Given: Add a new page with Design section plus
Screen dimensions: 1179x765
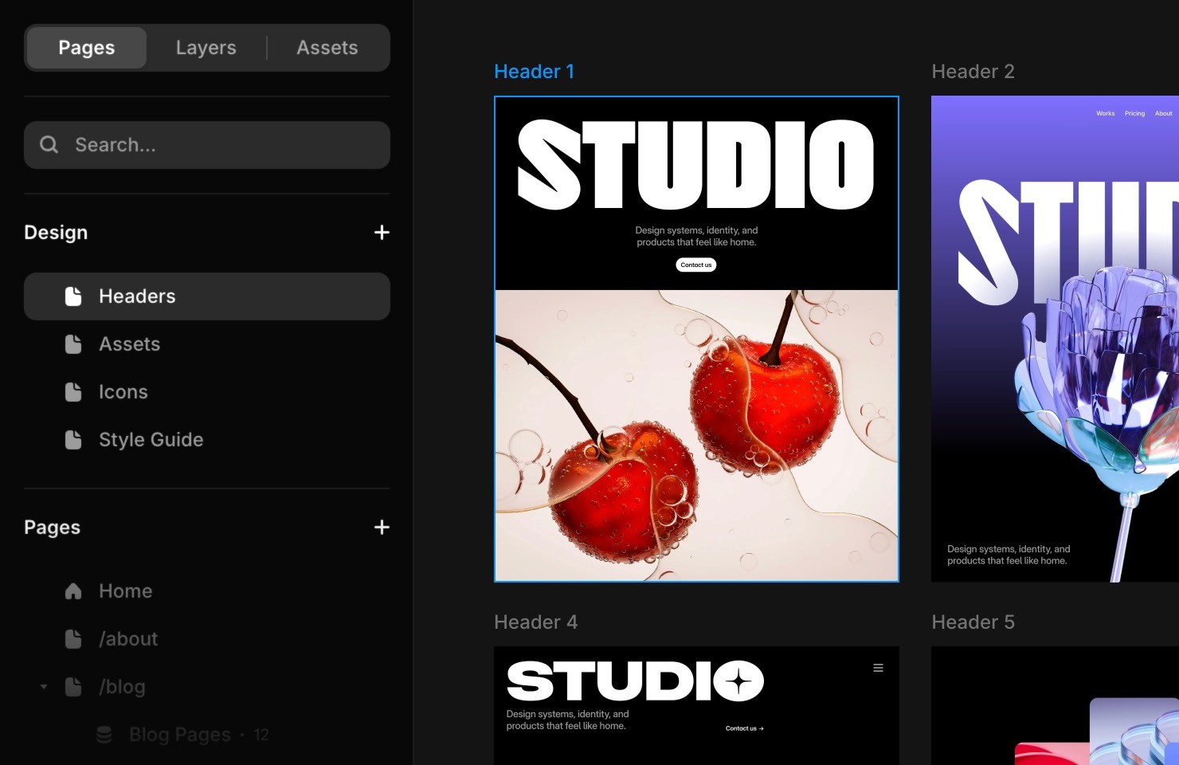Looking at the screenshot, I should [382, 232].
